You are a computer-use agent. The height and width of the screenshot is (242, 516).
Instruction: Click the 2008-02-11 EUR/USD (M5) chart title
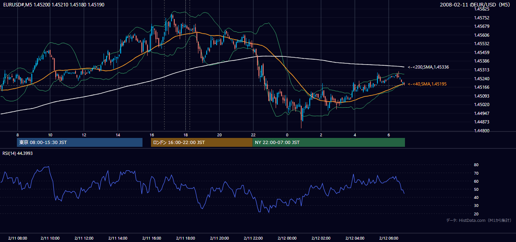point(475,4)
